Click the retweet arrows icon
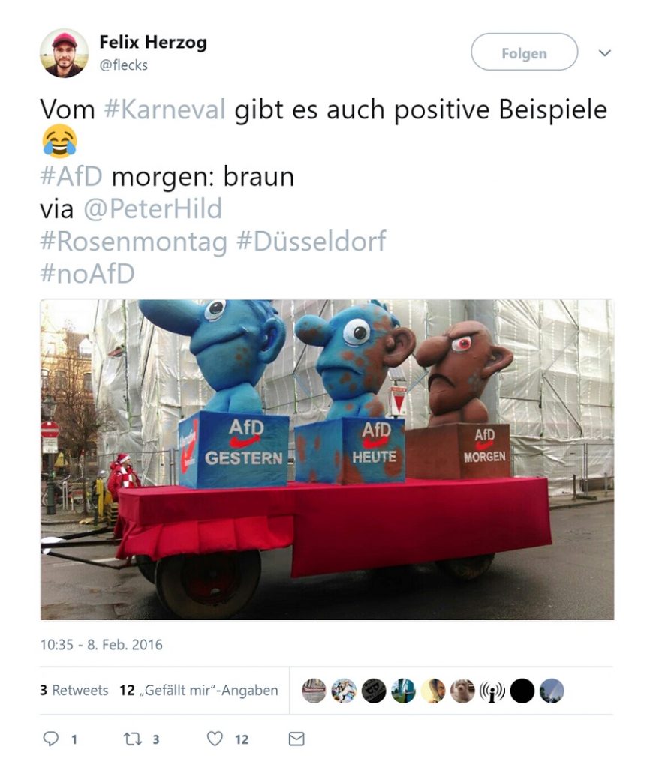This screenshot has width=650, height=768. (132, 739)
